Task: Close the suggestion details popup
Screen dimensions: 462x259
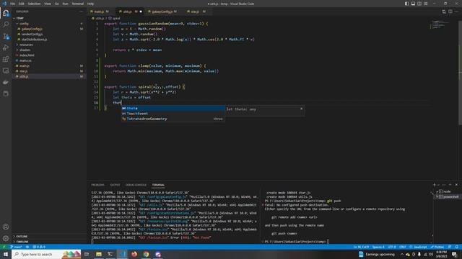Action: 301,109
